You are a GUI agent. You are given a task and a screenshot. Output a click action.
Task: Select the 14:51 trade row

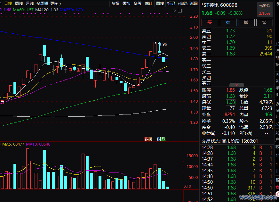click(x=237, y=194)
